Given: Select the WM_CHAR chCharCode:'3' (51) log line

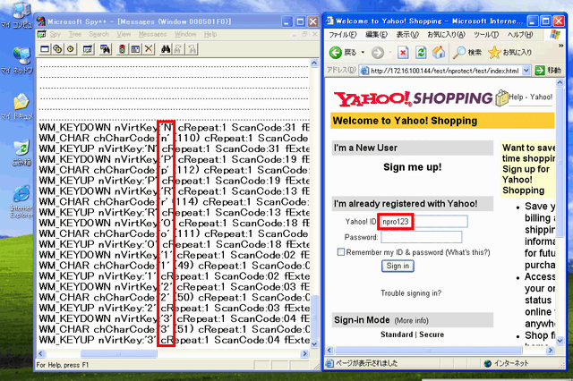Looking at the screenshot, I should click(174, 329).
